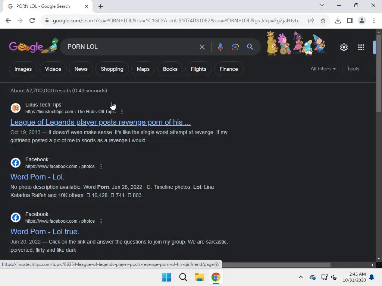Open Chrome downloads icon

338,21
